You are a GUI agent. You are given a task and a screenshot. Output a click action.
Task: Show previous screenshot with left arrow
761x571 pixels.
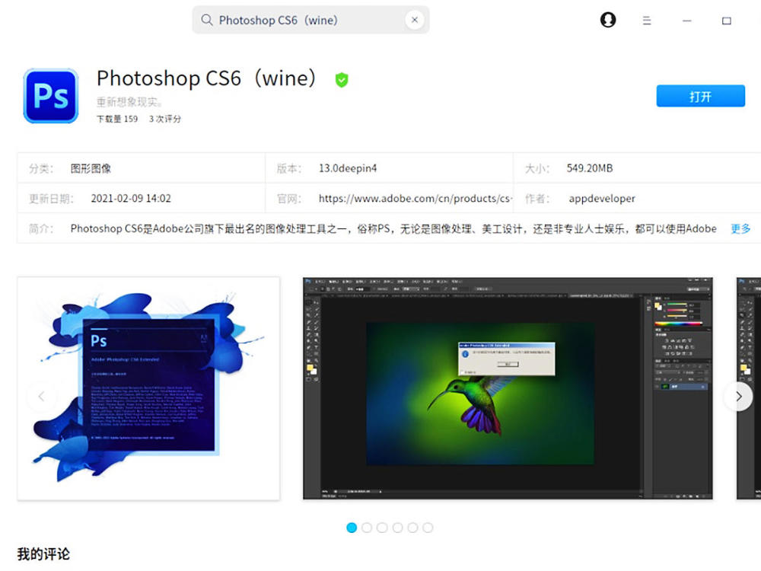click(41, 396)
